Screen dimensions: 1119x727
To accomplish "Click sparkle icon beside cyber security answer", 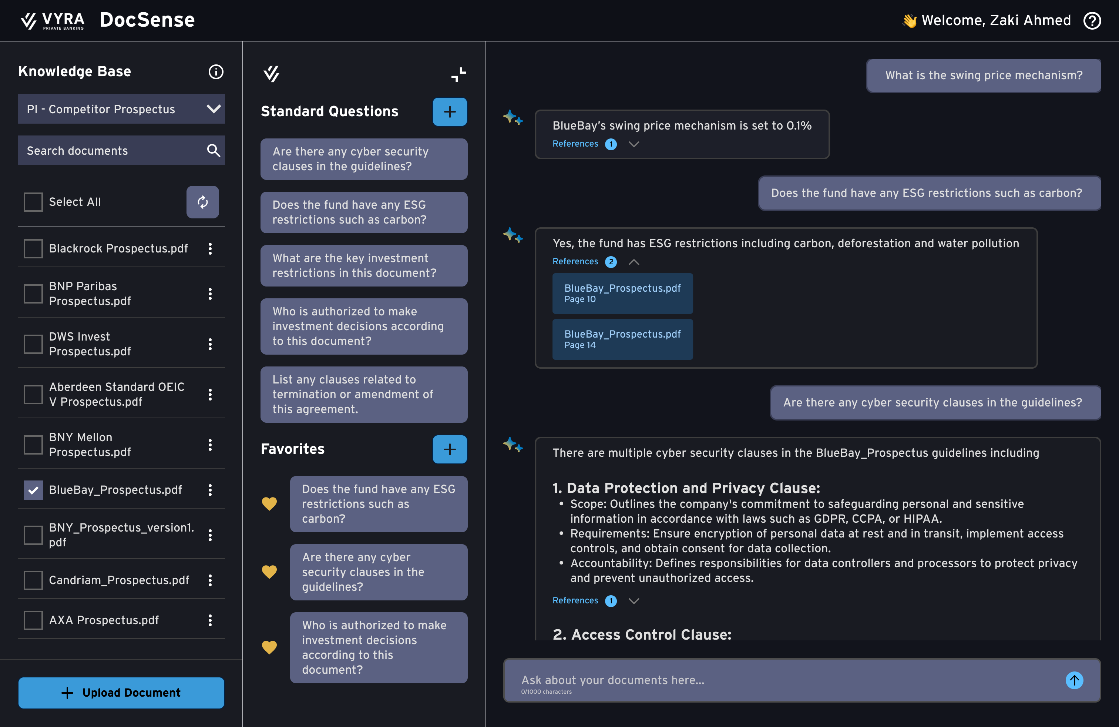I will (513, 445).
